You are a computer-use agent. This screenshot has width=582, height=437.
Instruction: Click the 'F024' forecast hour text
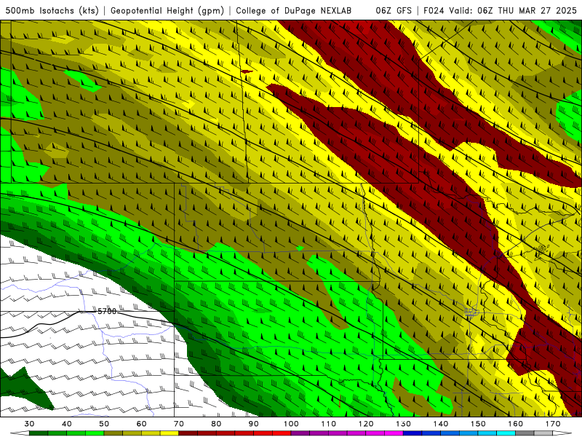(x=434, y=11)
